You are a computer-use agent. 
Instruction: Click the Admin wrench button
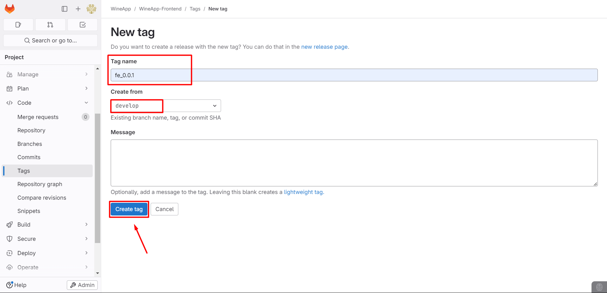82,285
